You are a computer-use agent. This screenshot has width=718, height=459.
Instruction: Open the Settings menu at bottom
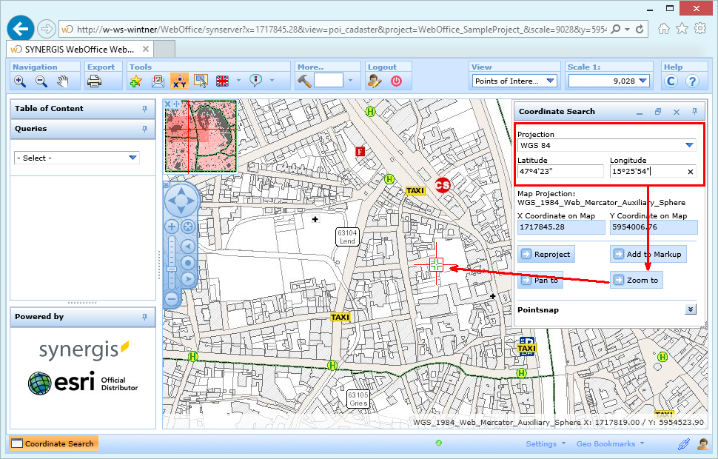(x=541, y=443)
